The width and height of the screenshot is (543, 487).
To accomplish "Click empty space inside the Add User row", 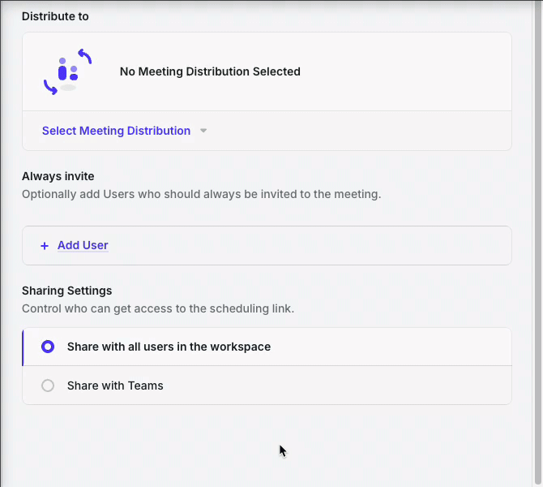I will pyautogui.click(x=324, y=246).
